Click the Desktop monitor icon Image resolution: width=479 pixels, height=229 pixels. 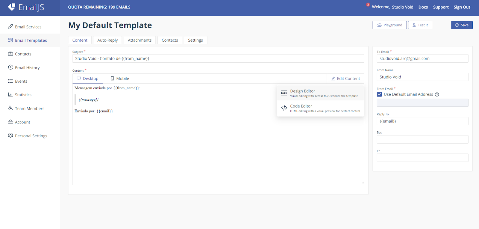coord(79,79)
